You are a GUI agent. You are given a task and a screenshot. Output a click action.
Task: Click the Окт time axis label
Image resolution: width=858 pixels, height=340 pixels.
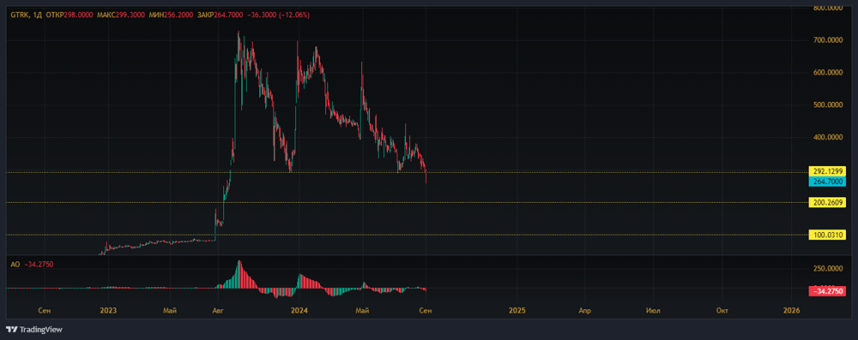click(x=722, y=311)
